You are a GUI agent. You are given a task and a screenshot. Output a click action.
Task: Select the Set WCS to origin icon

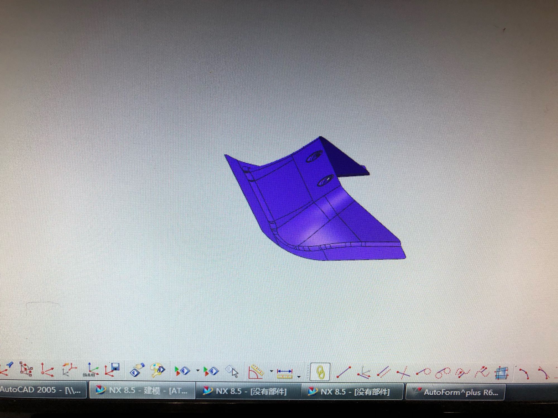[91, 370]
